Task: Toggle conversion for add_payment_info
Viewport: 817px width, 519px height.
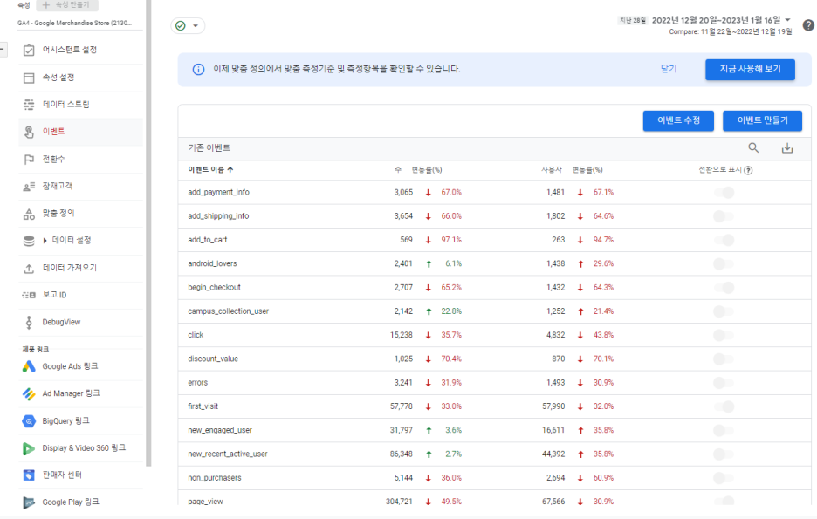Action: 724,193
